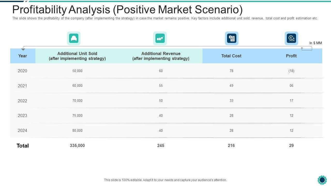Select the 2020 year row label
Screen dimensions: 331x186
[22, 71]
